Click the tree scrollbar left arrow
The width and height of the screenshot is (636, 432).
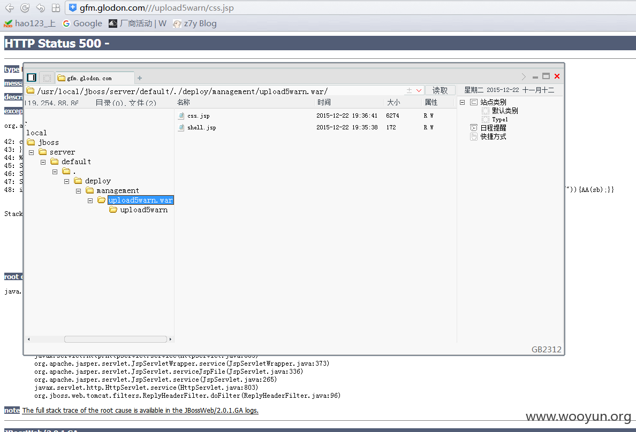tap(28, 339)
